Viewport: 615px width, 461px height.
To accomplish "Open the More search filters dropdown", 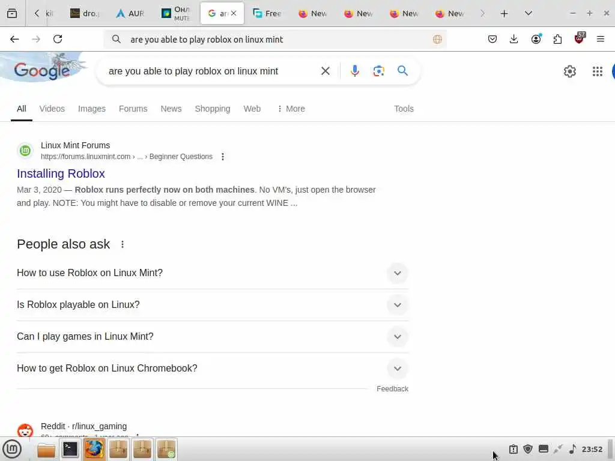I will 291,109.
